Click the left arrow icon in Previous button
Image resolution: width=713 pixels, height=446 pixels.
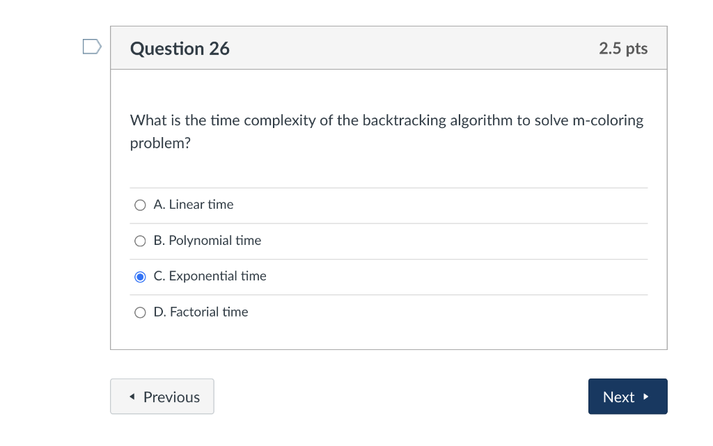point(132,396)
